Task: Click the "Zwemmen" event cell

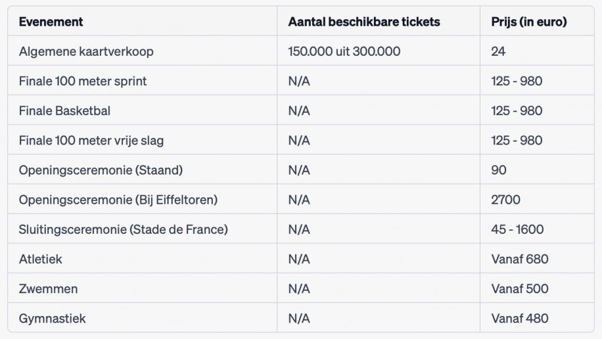Action: pos(48,289)
